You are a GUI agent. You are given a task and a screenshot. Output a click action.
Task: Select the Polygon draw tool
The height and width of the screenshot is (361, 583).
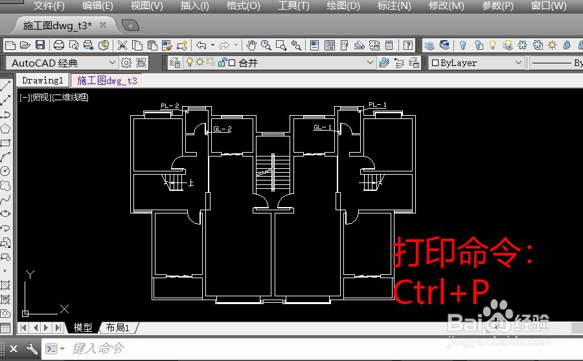(x=5, y=129)
